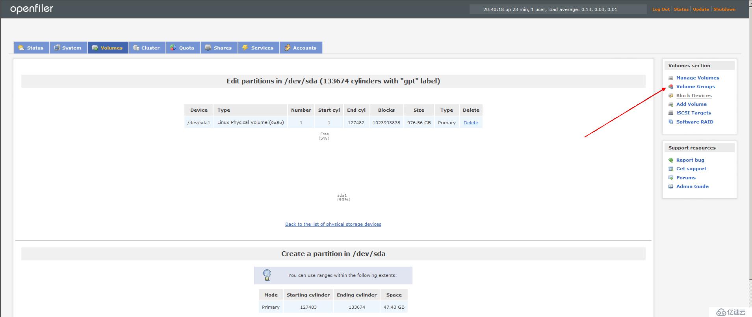Open Manage Volumes link
The image size is (752, 317).
[x=698, y=78]
